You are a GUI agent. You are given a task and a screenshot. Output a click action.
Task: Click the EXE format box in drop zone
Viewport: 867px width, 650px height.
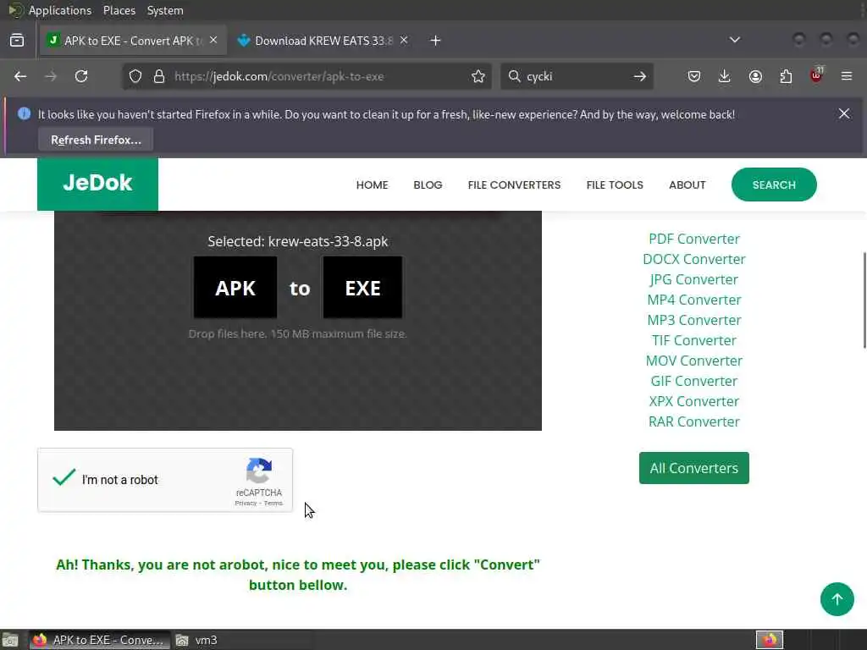tap(362, 288)
